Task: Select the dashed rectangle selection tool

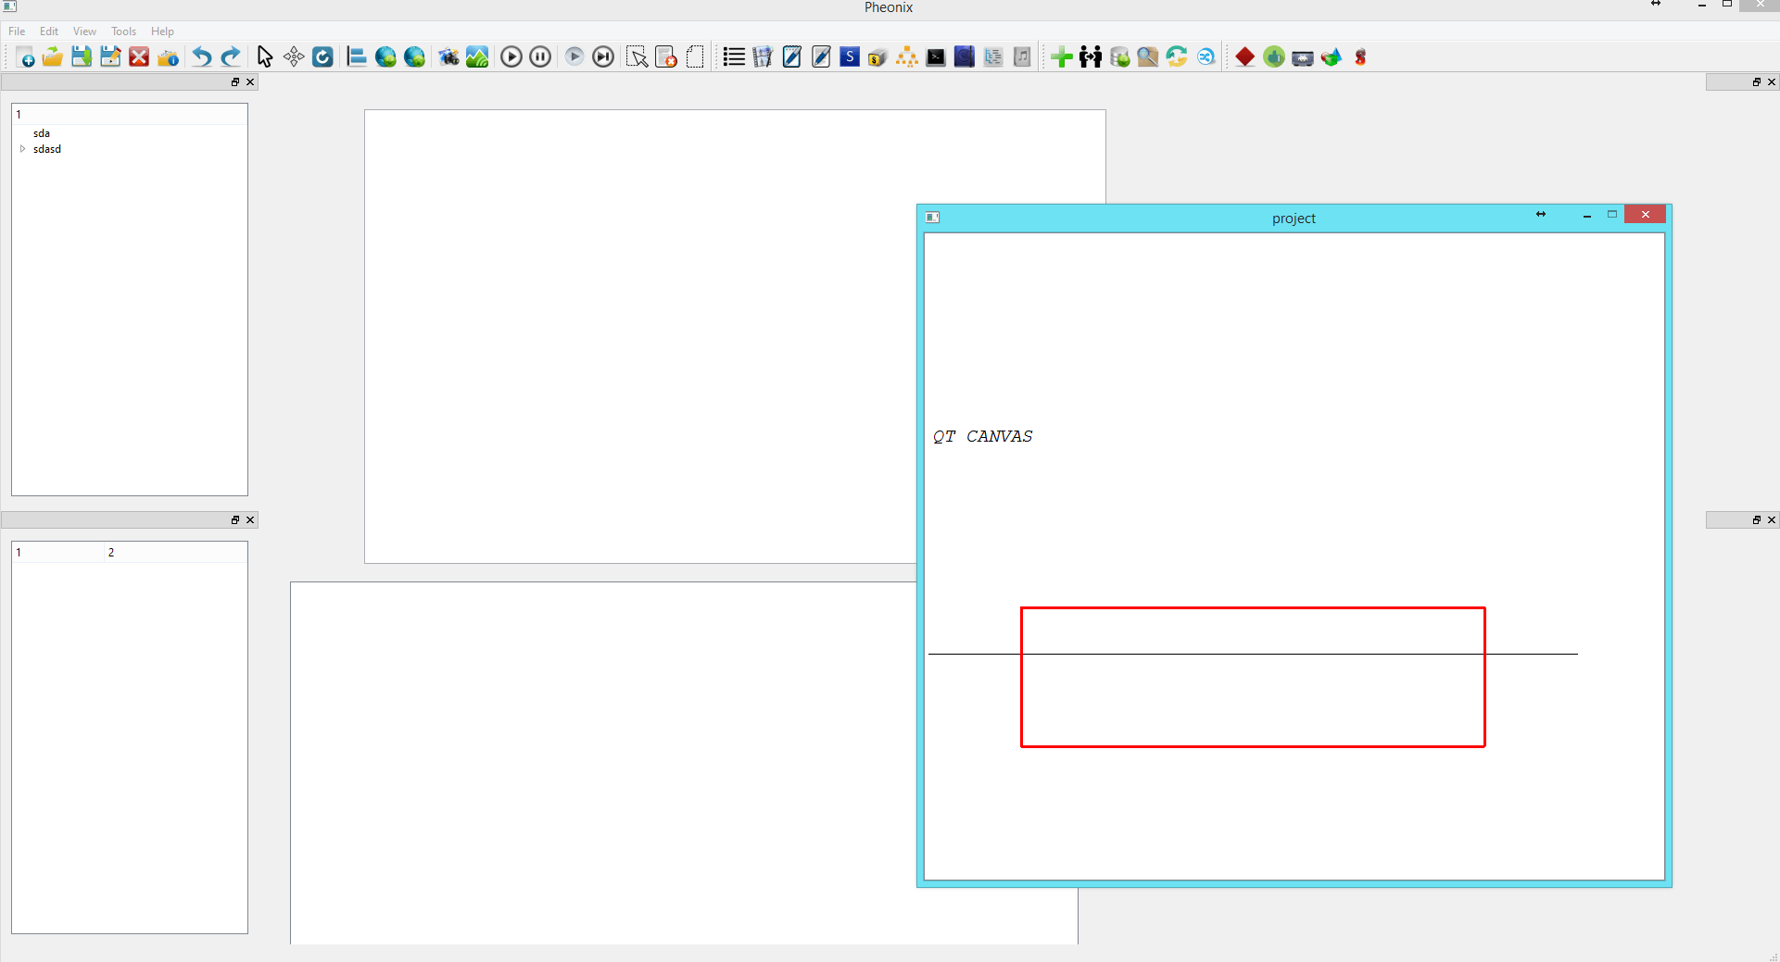Action: [x=638, y=57]
